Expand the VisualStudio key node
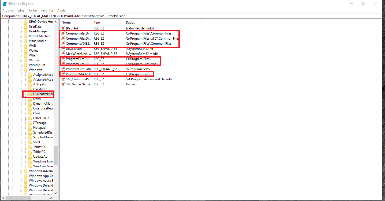Image resolution: width=385 pixels, height=201 pixels. click(21, 41)
